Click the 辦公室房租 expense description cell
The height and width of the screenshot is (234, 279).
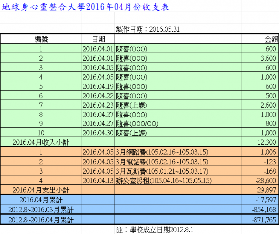coord(178,180)
